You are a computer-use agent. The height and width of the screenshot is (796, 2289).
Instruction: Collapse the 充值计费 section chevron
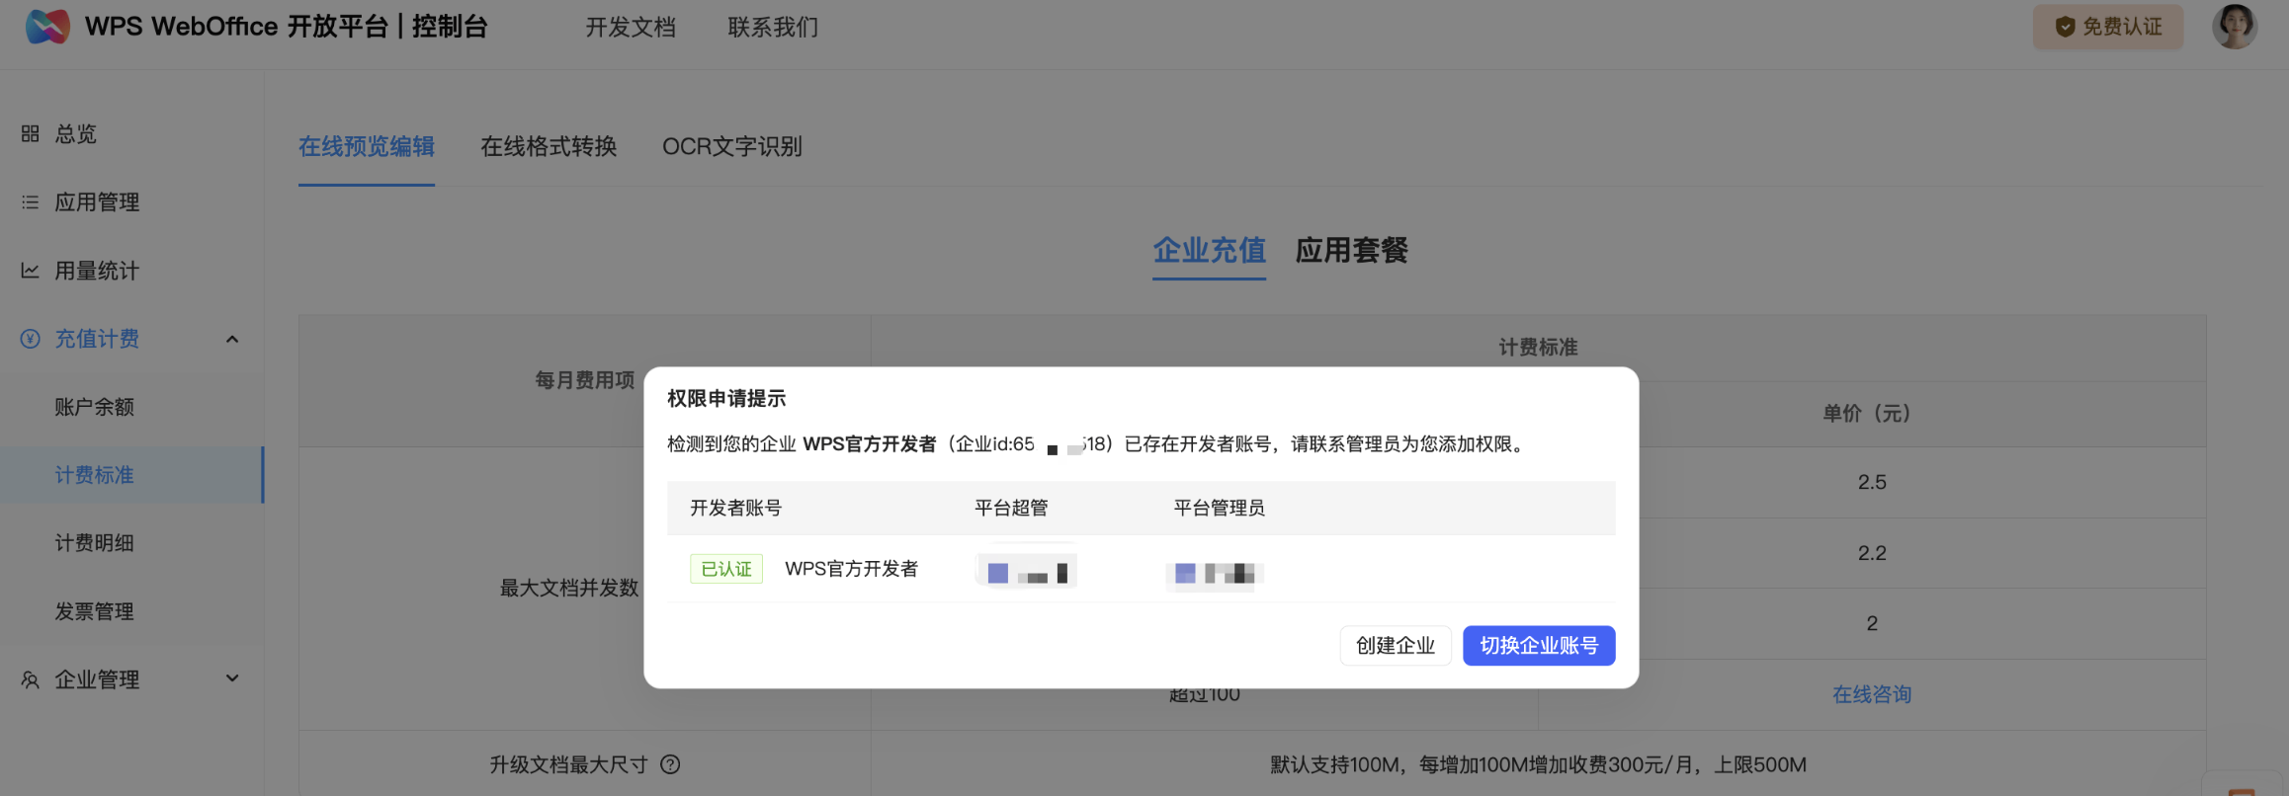pos(232,339)
